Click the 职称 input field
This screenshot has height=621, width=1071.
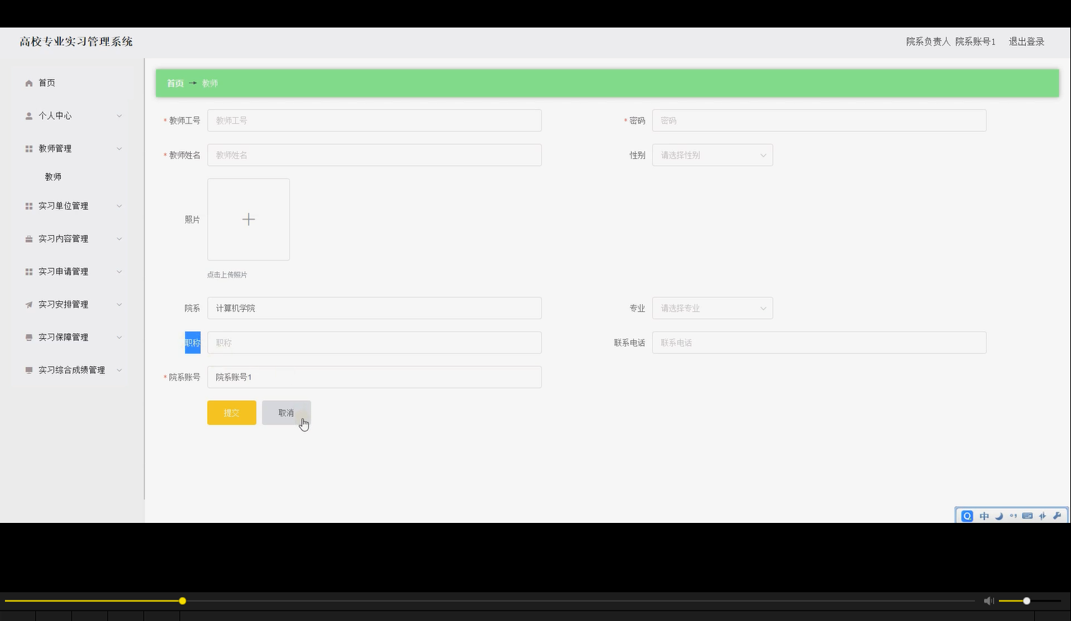coord(374,343)
